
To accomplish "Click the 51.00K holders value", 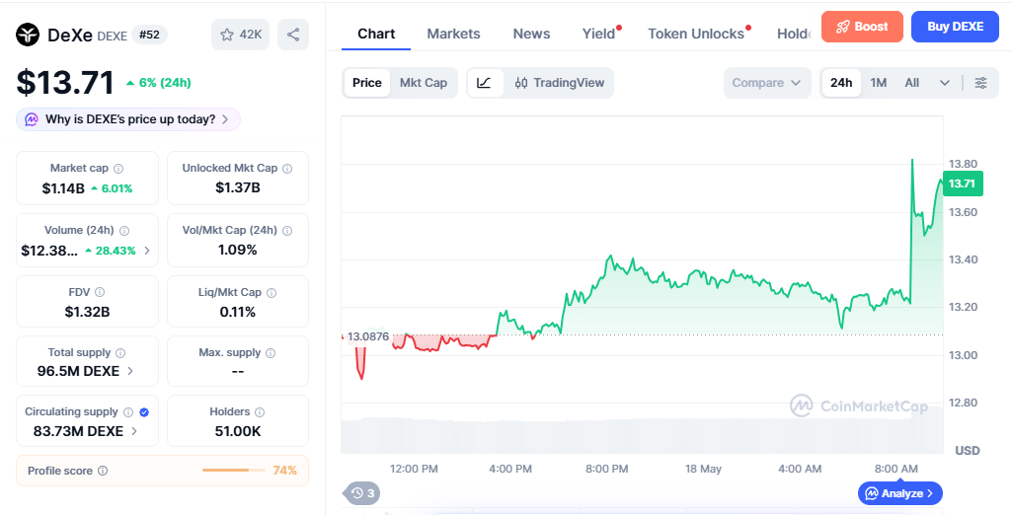I will 238,431.
